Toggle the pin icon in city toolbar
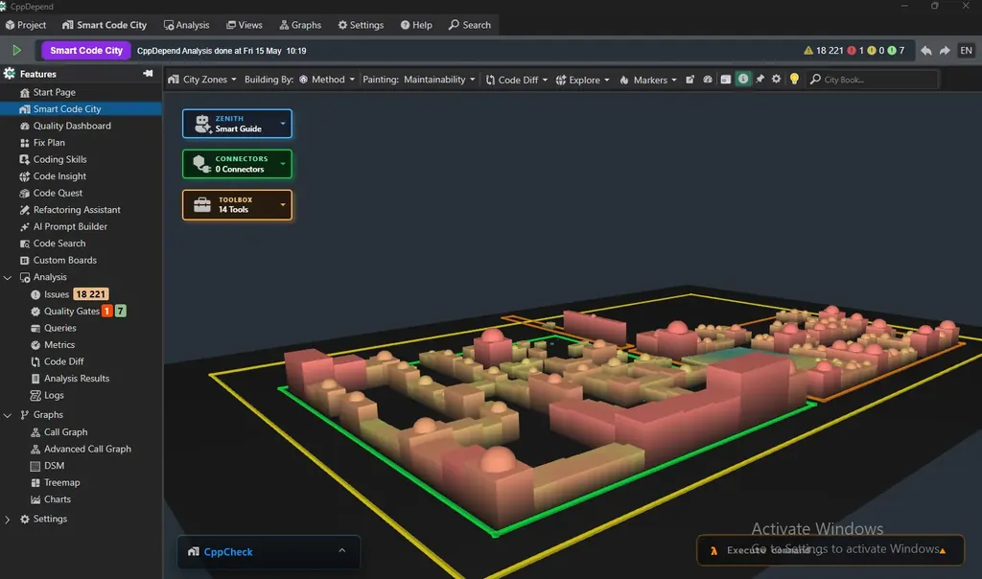This screenshot has width=982, height=579. (x=760, y=80)
